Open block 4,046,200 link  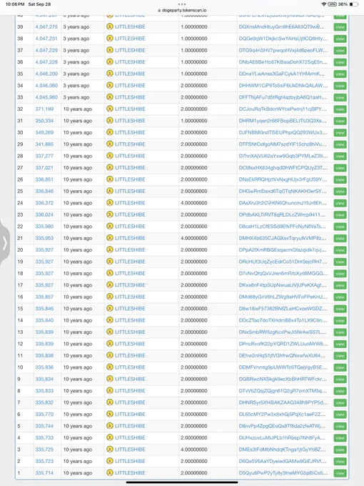click(x=46, y=74)
